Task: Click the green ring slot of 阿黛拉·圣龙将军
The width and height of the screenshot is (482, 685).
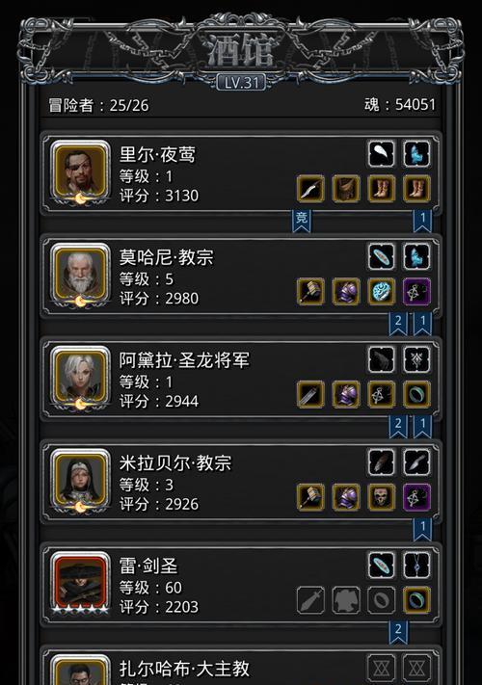Action: tap(416, 394)
